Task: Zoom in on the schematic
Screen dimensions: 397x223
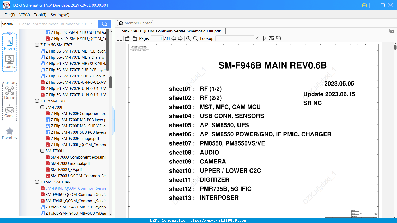Action: pyautogui.click(x=188, y=38)
